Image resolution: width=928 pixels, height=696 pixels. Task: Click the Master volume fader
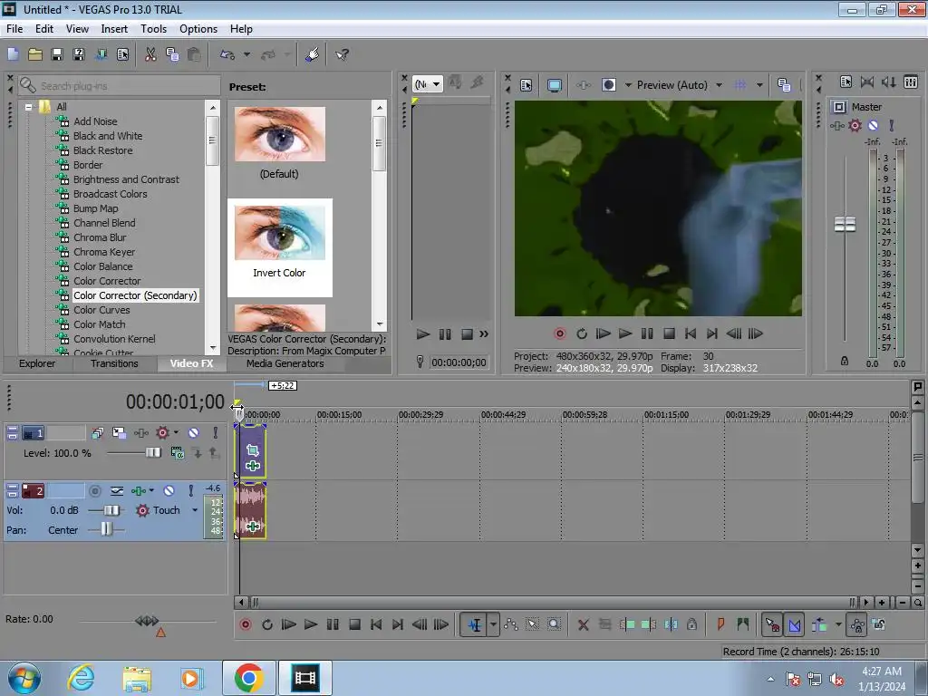pos(845,225)
